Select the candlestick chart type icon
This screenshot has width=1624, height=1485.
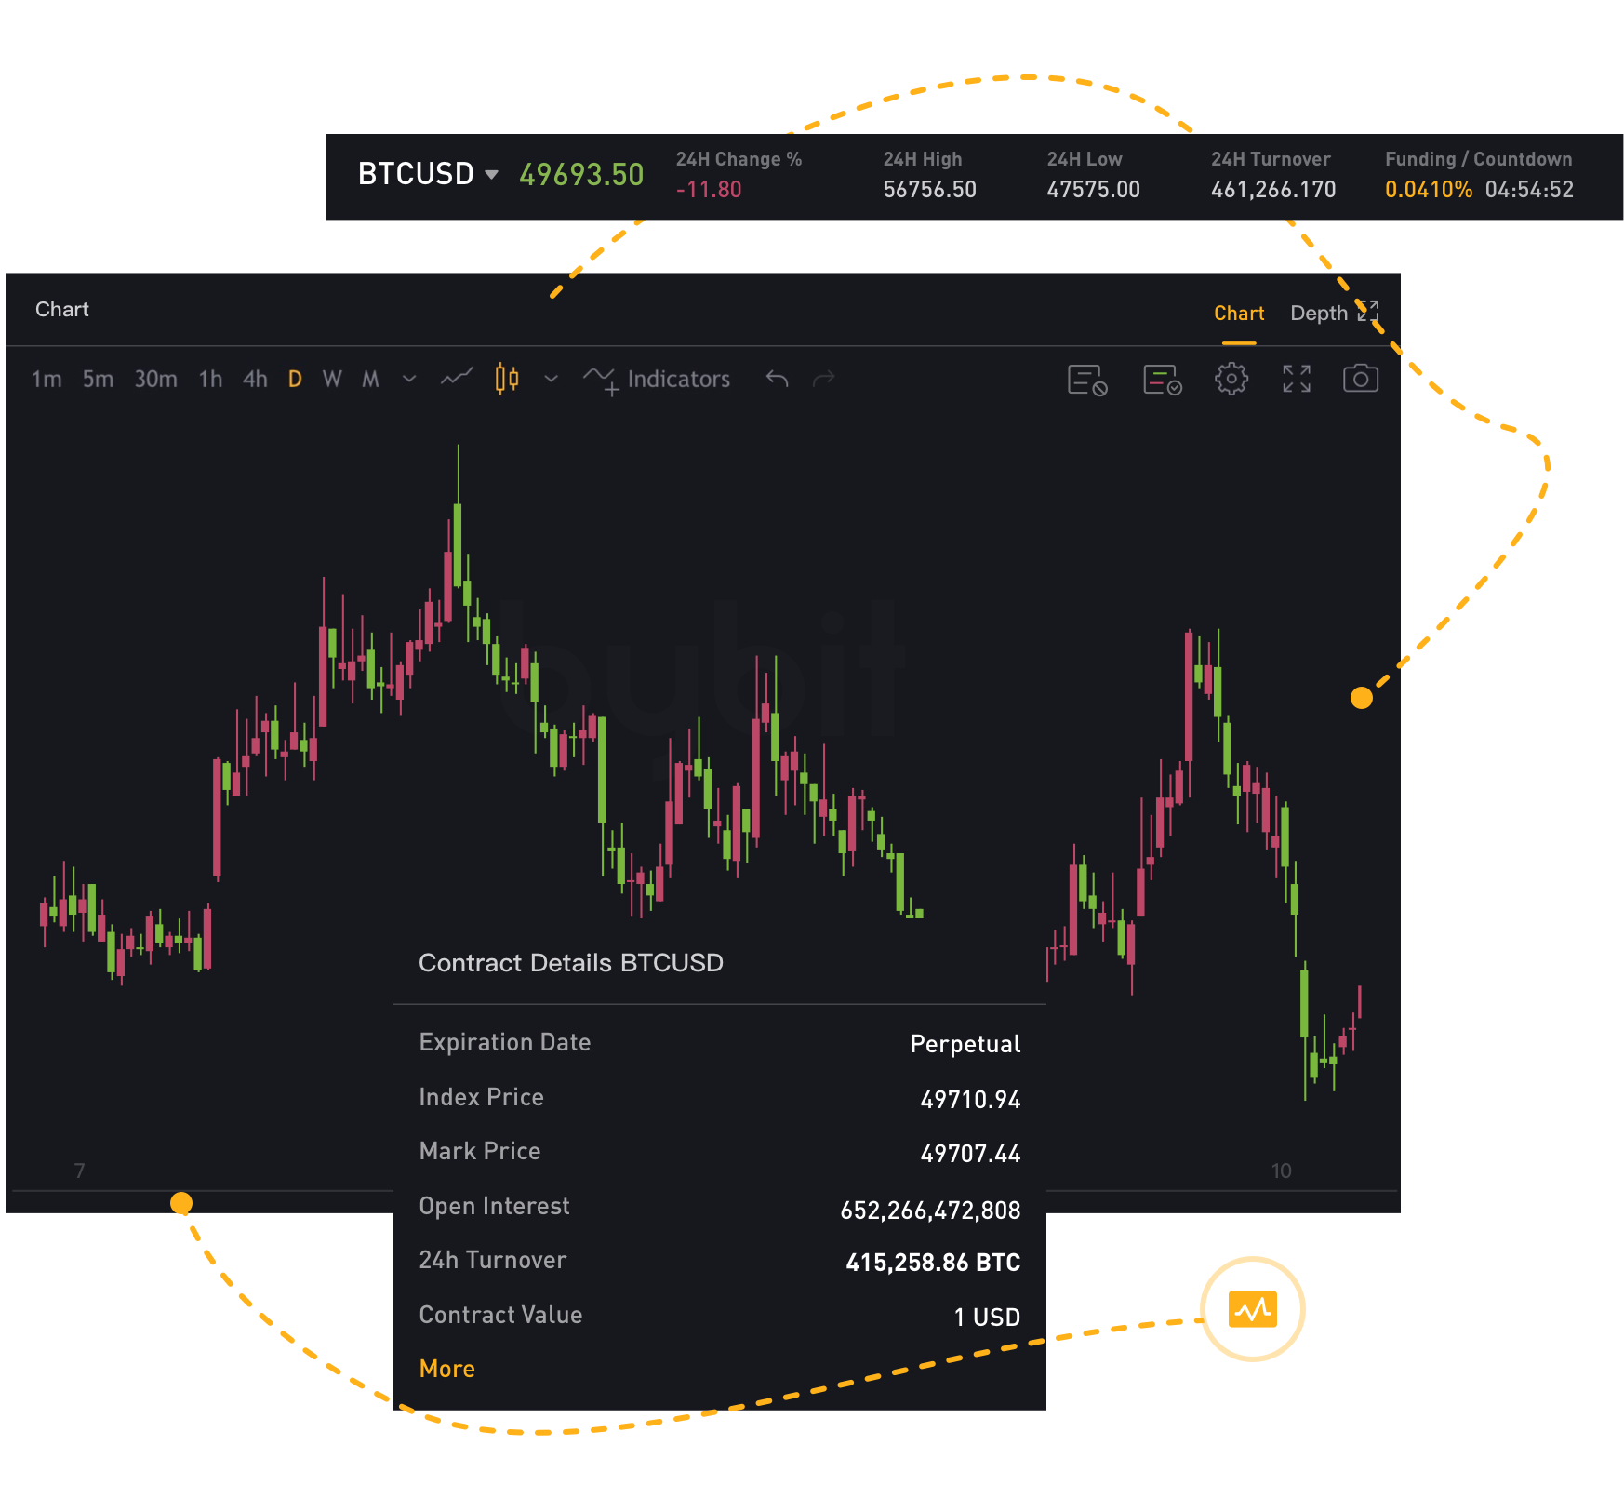(x=507, y=378)
